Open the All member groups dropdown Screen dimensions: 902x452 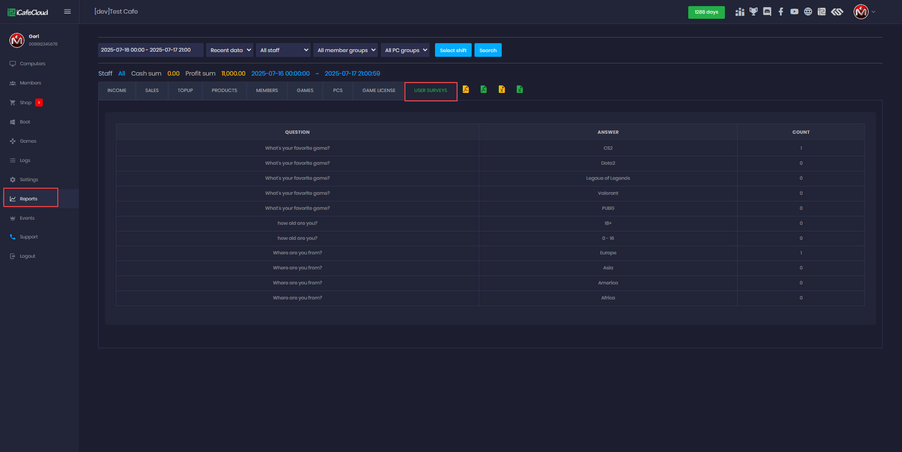click(345, 50)
